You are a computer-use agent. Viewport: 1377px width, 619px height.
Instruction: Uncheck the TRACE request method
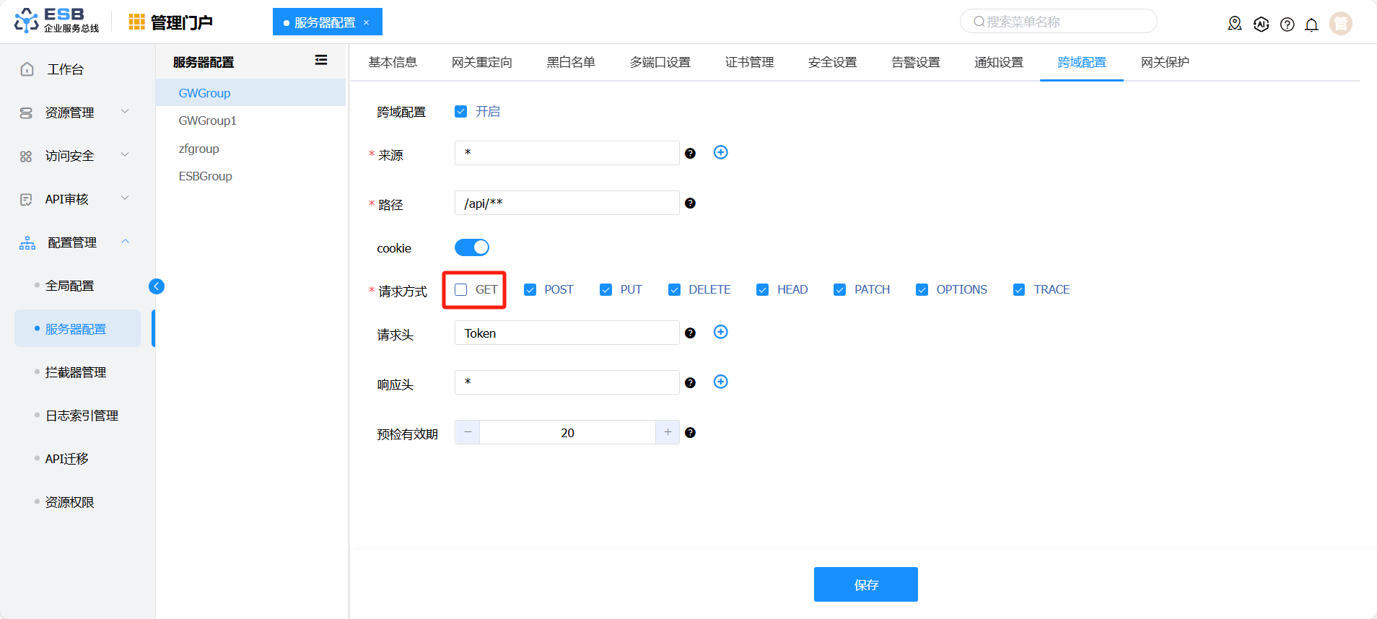pyautogui.click(x=1018, y=289)
